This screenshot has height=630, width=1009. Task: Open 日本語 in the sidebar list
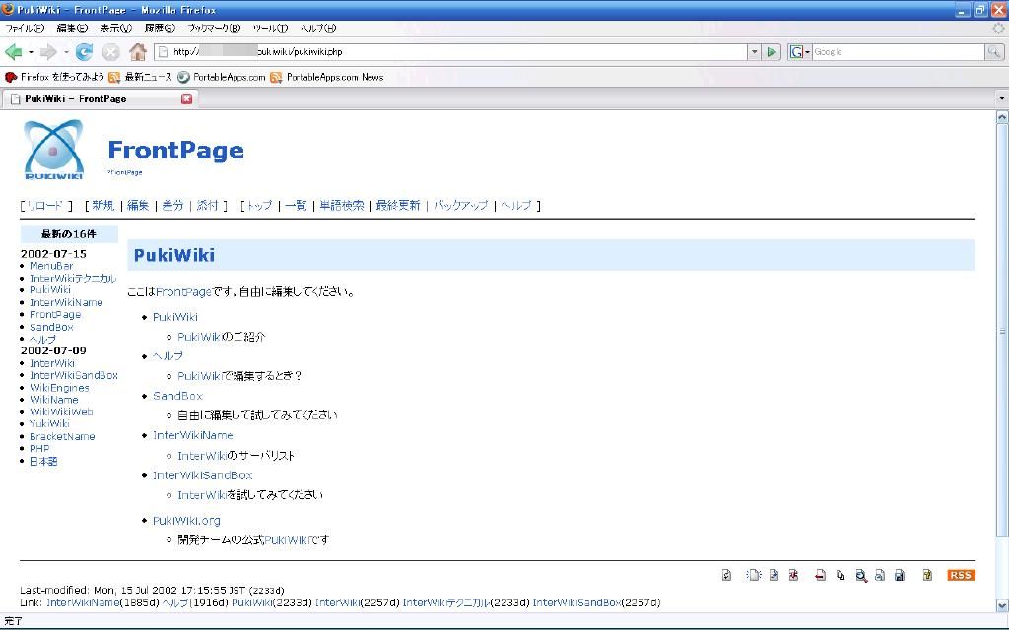[43, 461]
